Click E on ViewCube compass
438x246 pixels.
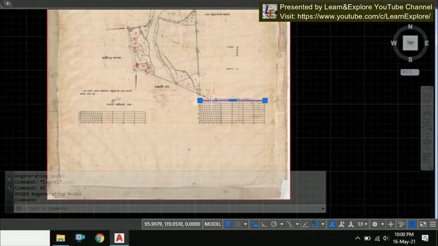[426, 43]
